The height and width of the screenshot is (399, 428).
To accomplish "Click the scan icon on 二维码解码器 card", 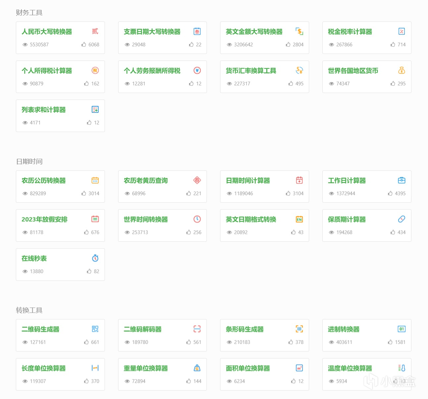I will [197, 329].
